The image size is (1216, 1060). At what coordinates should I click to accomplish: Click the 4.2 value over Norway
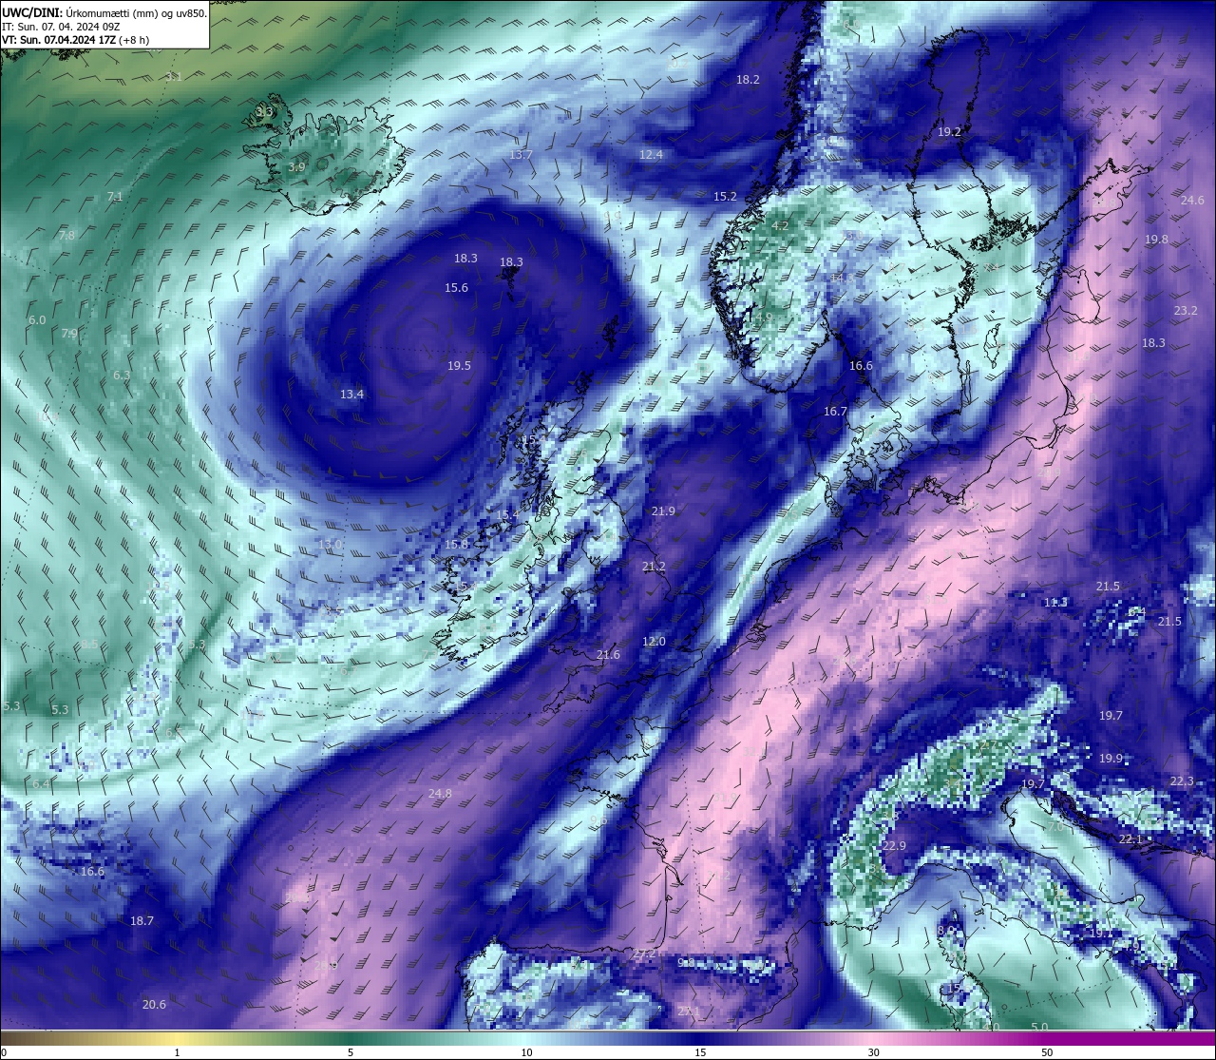coord(780,226)
